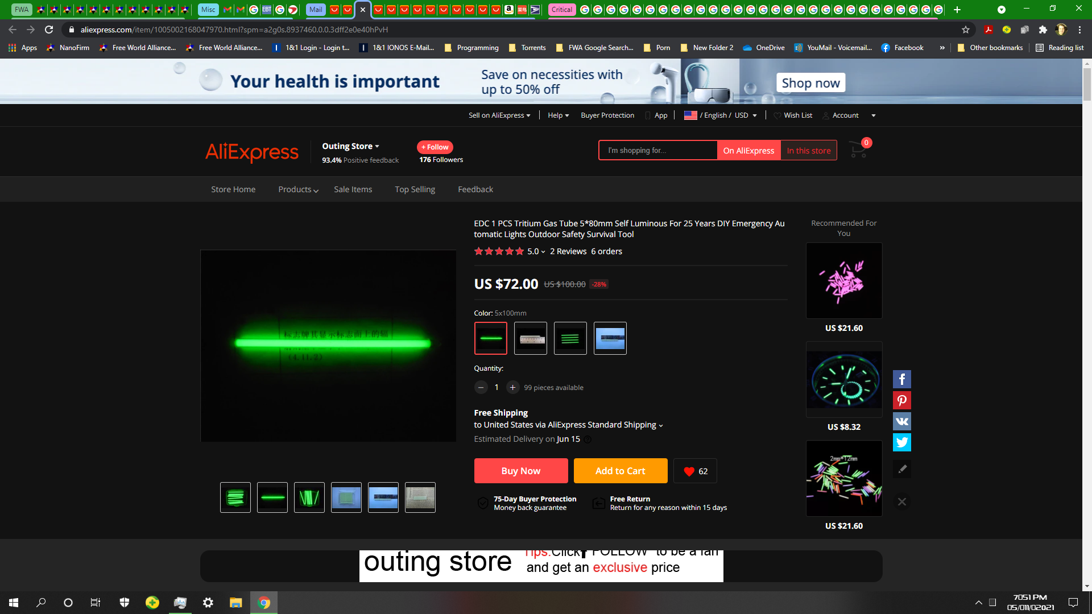
Task: Increase quantity with plus button
Action: 512,387
